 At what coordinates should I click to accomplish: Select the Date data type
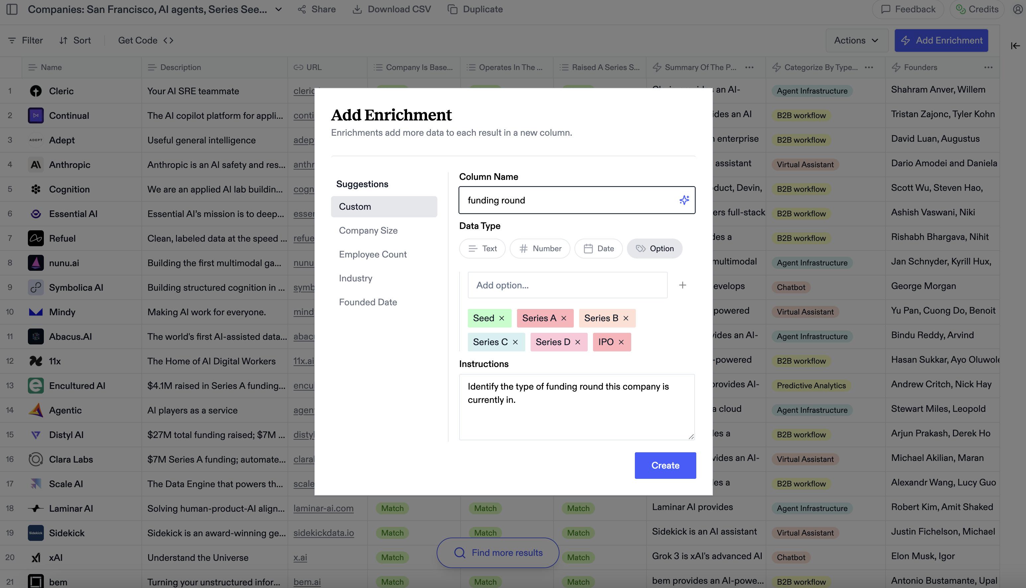coord(598,248)
